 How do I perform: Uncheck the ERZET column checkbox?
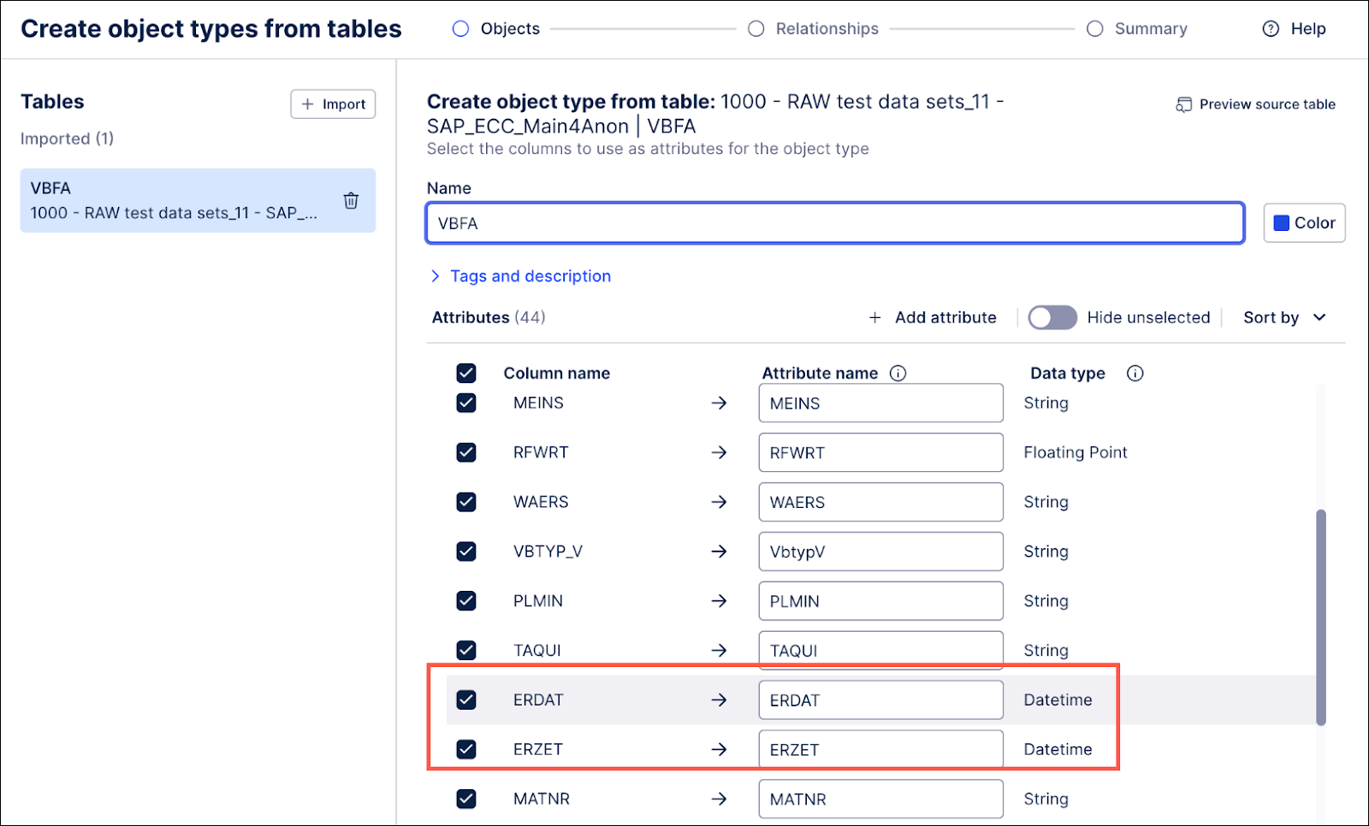(466, 750)
